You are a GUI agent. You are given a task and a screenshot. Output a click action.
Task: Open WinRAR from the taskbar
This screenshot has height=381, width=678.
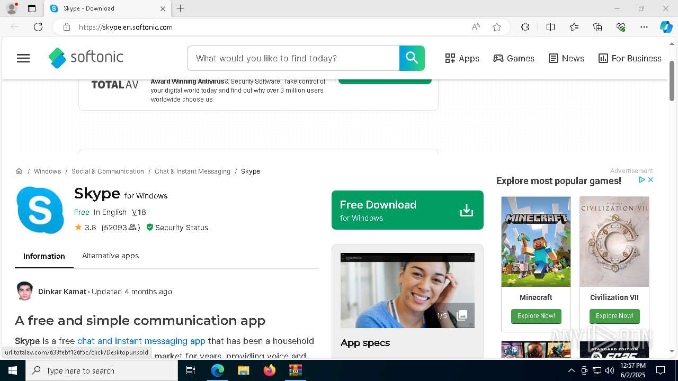click(x=295, y=370)
